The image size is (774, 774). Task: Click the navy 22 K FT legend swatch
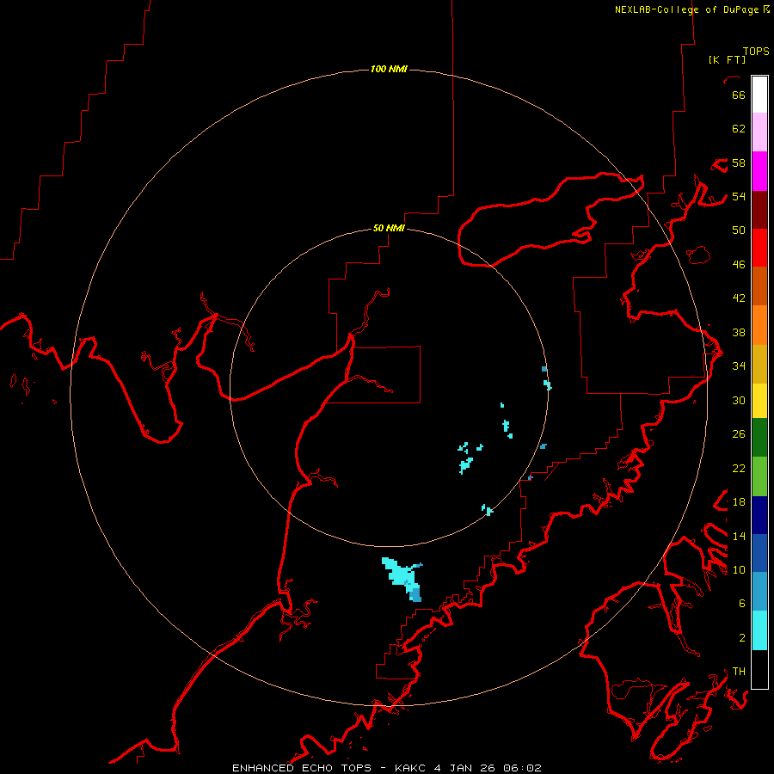[x=759, y=515]
